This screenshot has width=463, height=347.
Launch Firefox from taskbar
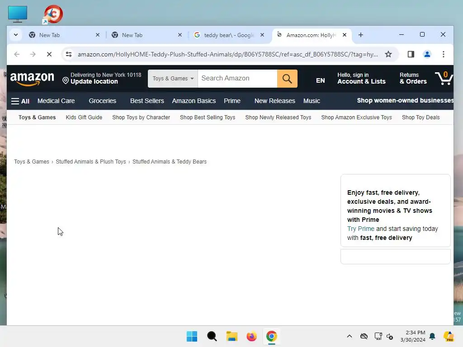coord(251,336)
